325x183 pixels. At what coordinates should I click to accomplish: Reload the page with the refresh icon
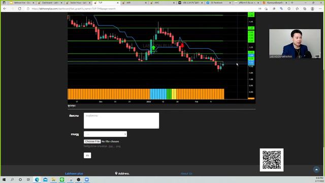(x=20, y=9)
